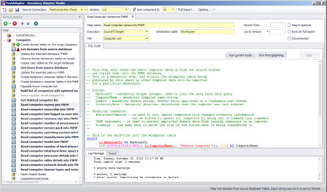Switch to the Result tab
Viewport: 327px width, 192px height.
(112, 153)
